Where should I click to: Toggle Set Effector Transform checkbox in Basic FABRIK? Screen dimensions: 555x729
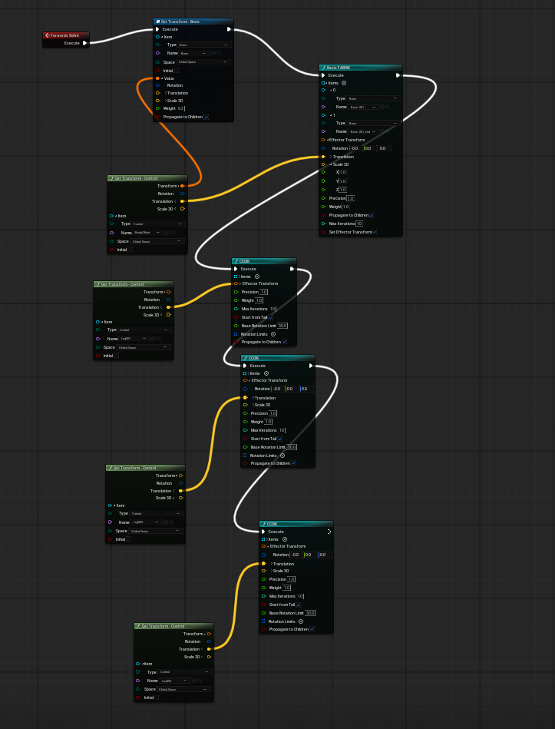(375, 231)
